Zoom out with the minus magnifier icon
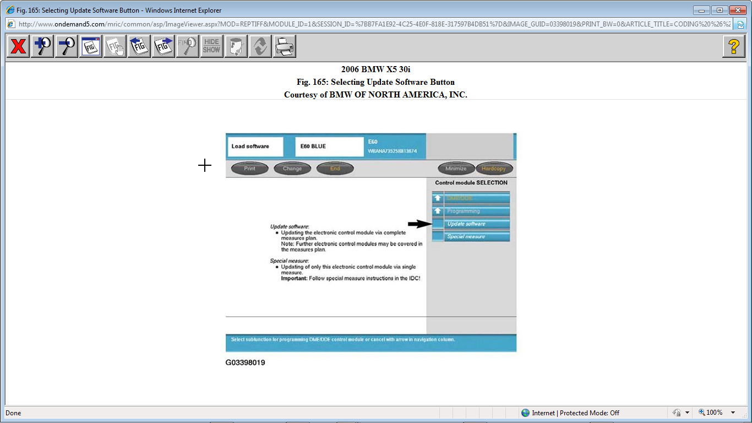 (67, 46)
